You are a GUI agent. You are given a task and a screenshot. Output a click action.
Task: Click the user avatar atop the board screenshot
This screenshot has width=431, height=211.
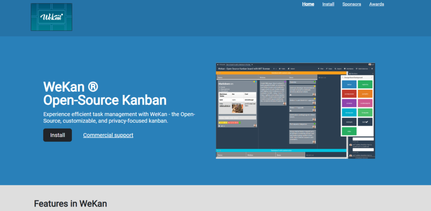tap(369, 64)
